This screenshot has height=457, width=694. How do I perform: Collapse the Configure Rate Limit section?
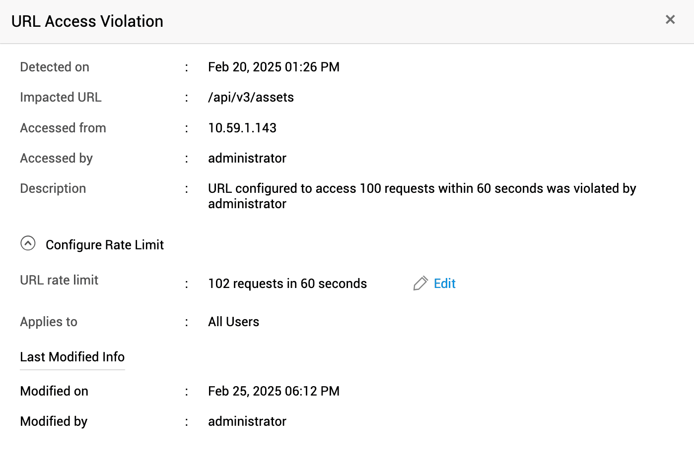28,243
